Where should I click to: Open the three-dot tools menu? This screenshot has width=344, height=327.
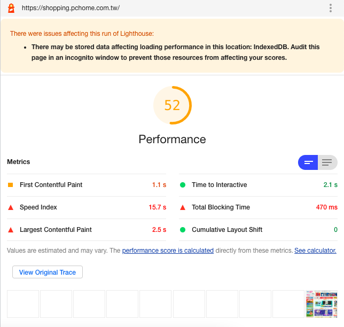coord(331,8)
